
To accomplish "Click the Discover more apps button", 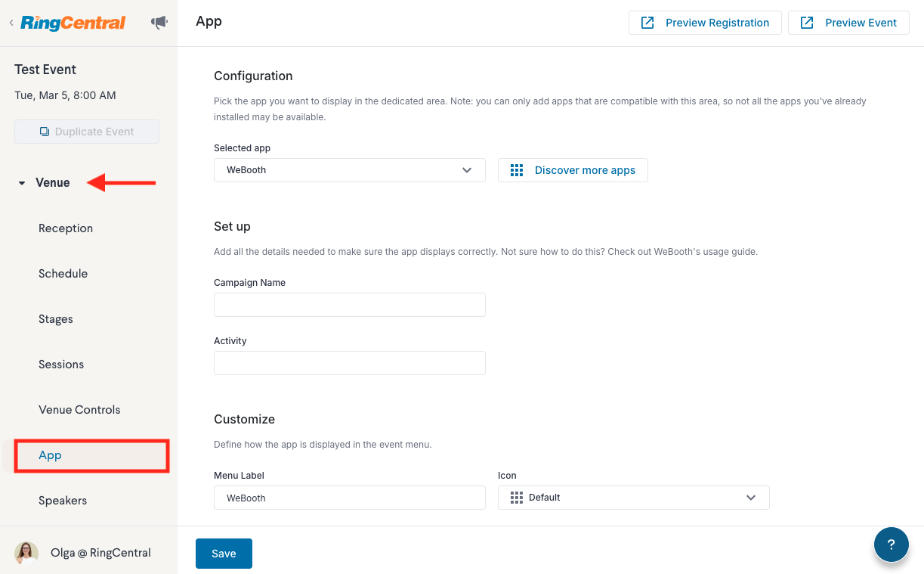I will point(573,170).
